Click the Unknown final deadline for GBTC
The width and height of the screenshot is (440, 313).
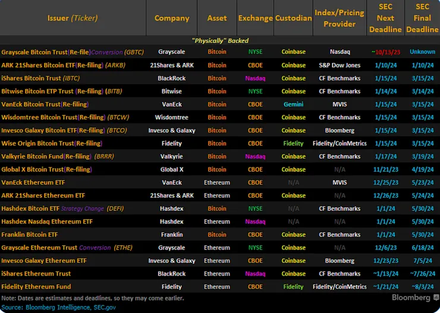pyautogui.click(x=422, y=52)
